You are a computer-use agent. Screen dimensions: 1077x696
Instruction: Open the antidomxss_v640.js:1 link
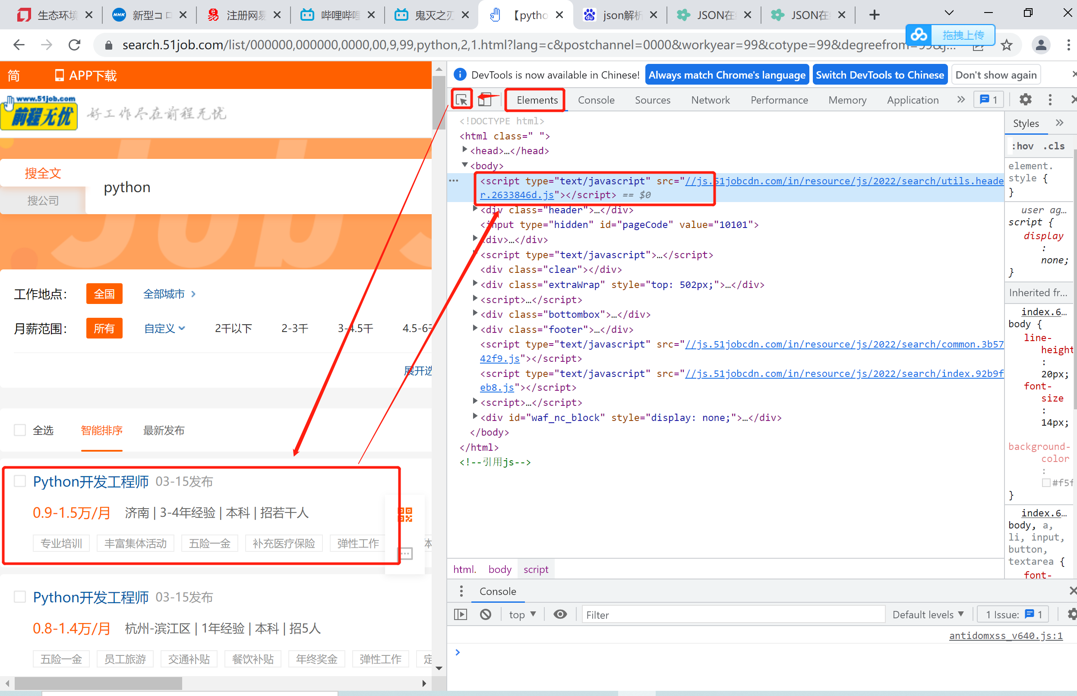(1006, 635)
